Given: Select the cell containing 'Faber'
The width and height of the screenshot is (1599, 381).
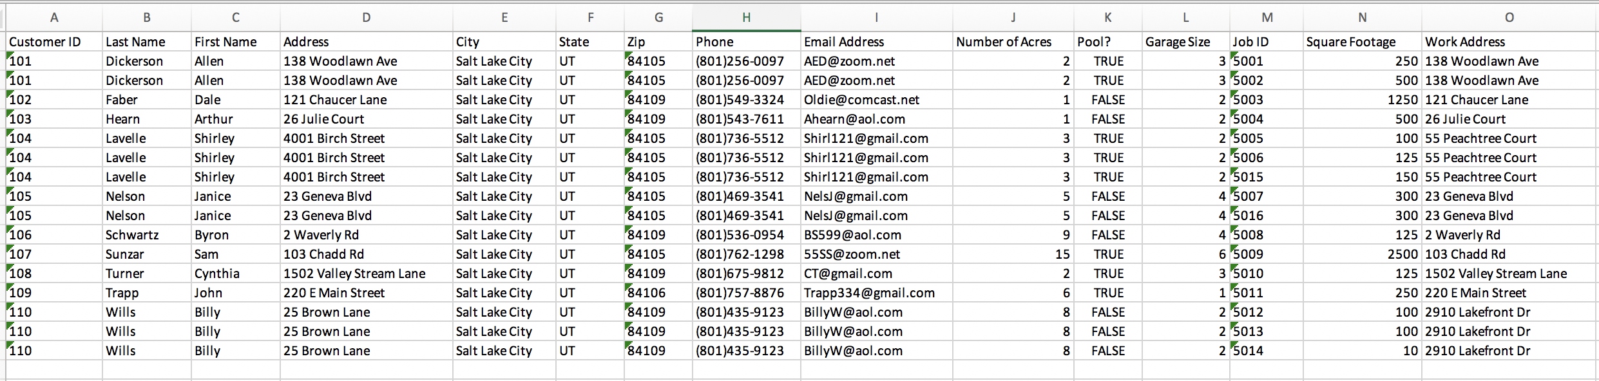Looking at the screenshot, I should 147,100.
